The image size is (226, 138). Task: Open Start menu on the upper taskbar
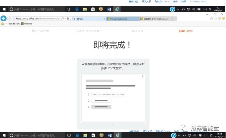[4, 9]
